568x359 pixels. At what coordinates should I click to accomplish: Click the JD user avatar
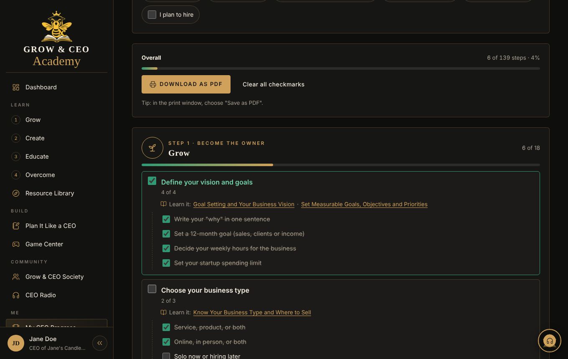click(x=16, y=343)
